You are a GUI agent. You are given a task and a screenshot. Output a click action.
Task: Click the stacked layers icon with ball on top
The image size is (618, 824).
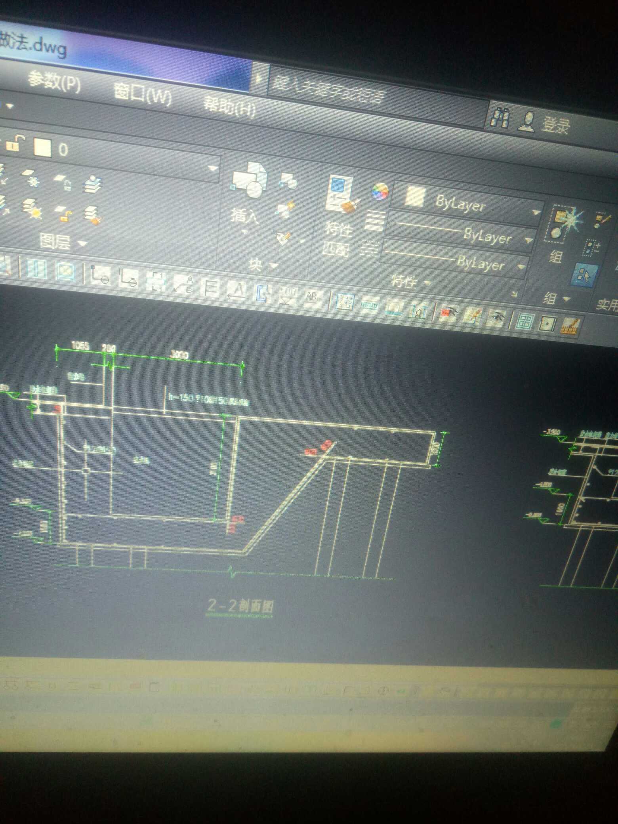coord(93,184)
